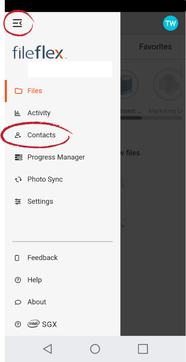
Task: Switch to the Favorites tab
Action: pyautogui.click(x=155, y=47)
